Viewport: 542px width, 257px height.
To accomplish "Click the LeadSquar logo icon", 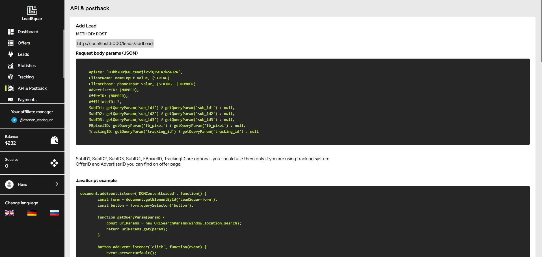I will click(x=32, y=10).
